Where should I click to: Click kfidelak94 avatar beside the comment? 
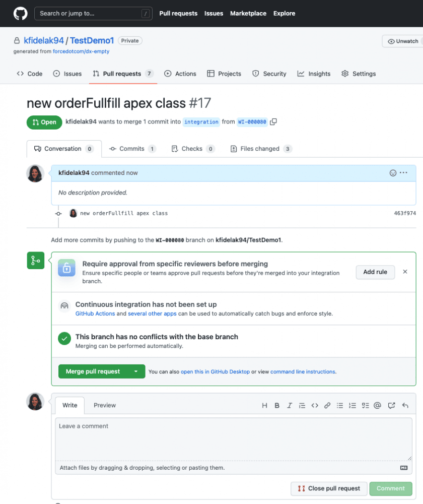tap(35, 174)
